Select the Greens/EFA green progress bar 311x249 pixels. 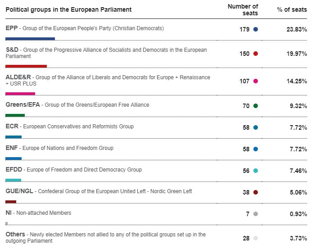[x=15, y=115]
